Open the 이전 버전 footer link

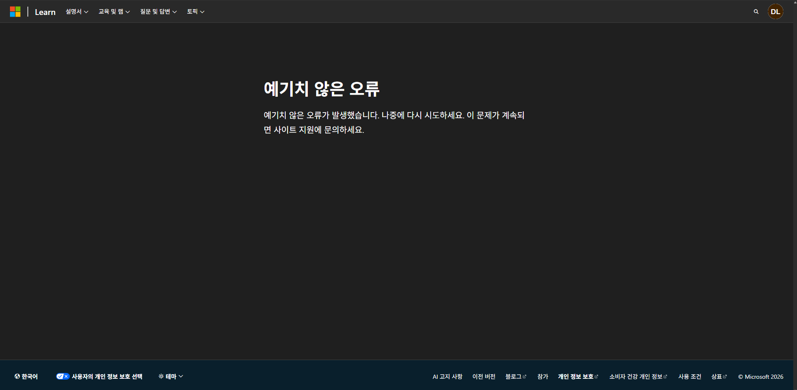(x=484, y=377)
